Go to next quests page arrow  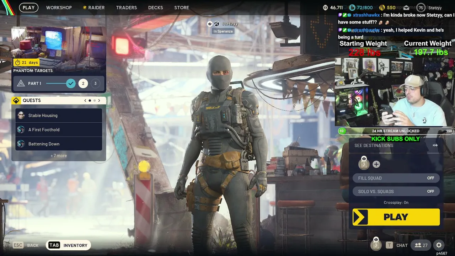pyautogui.click(x=99, y=101)
